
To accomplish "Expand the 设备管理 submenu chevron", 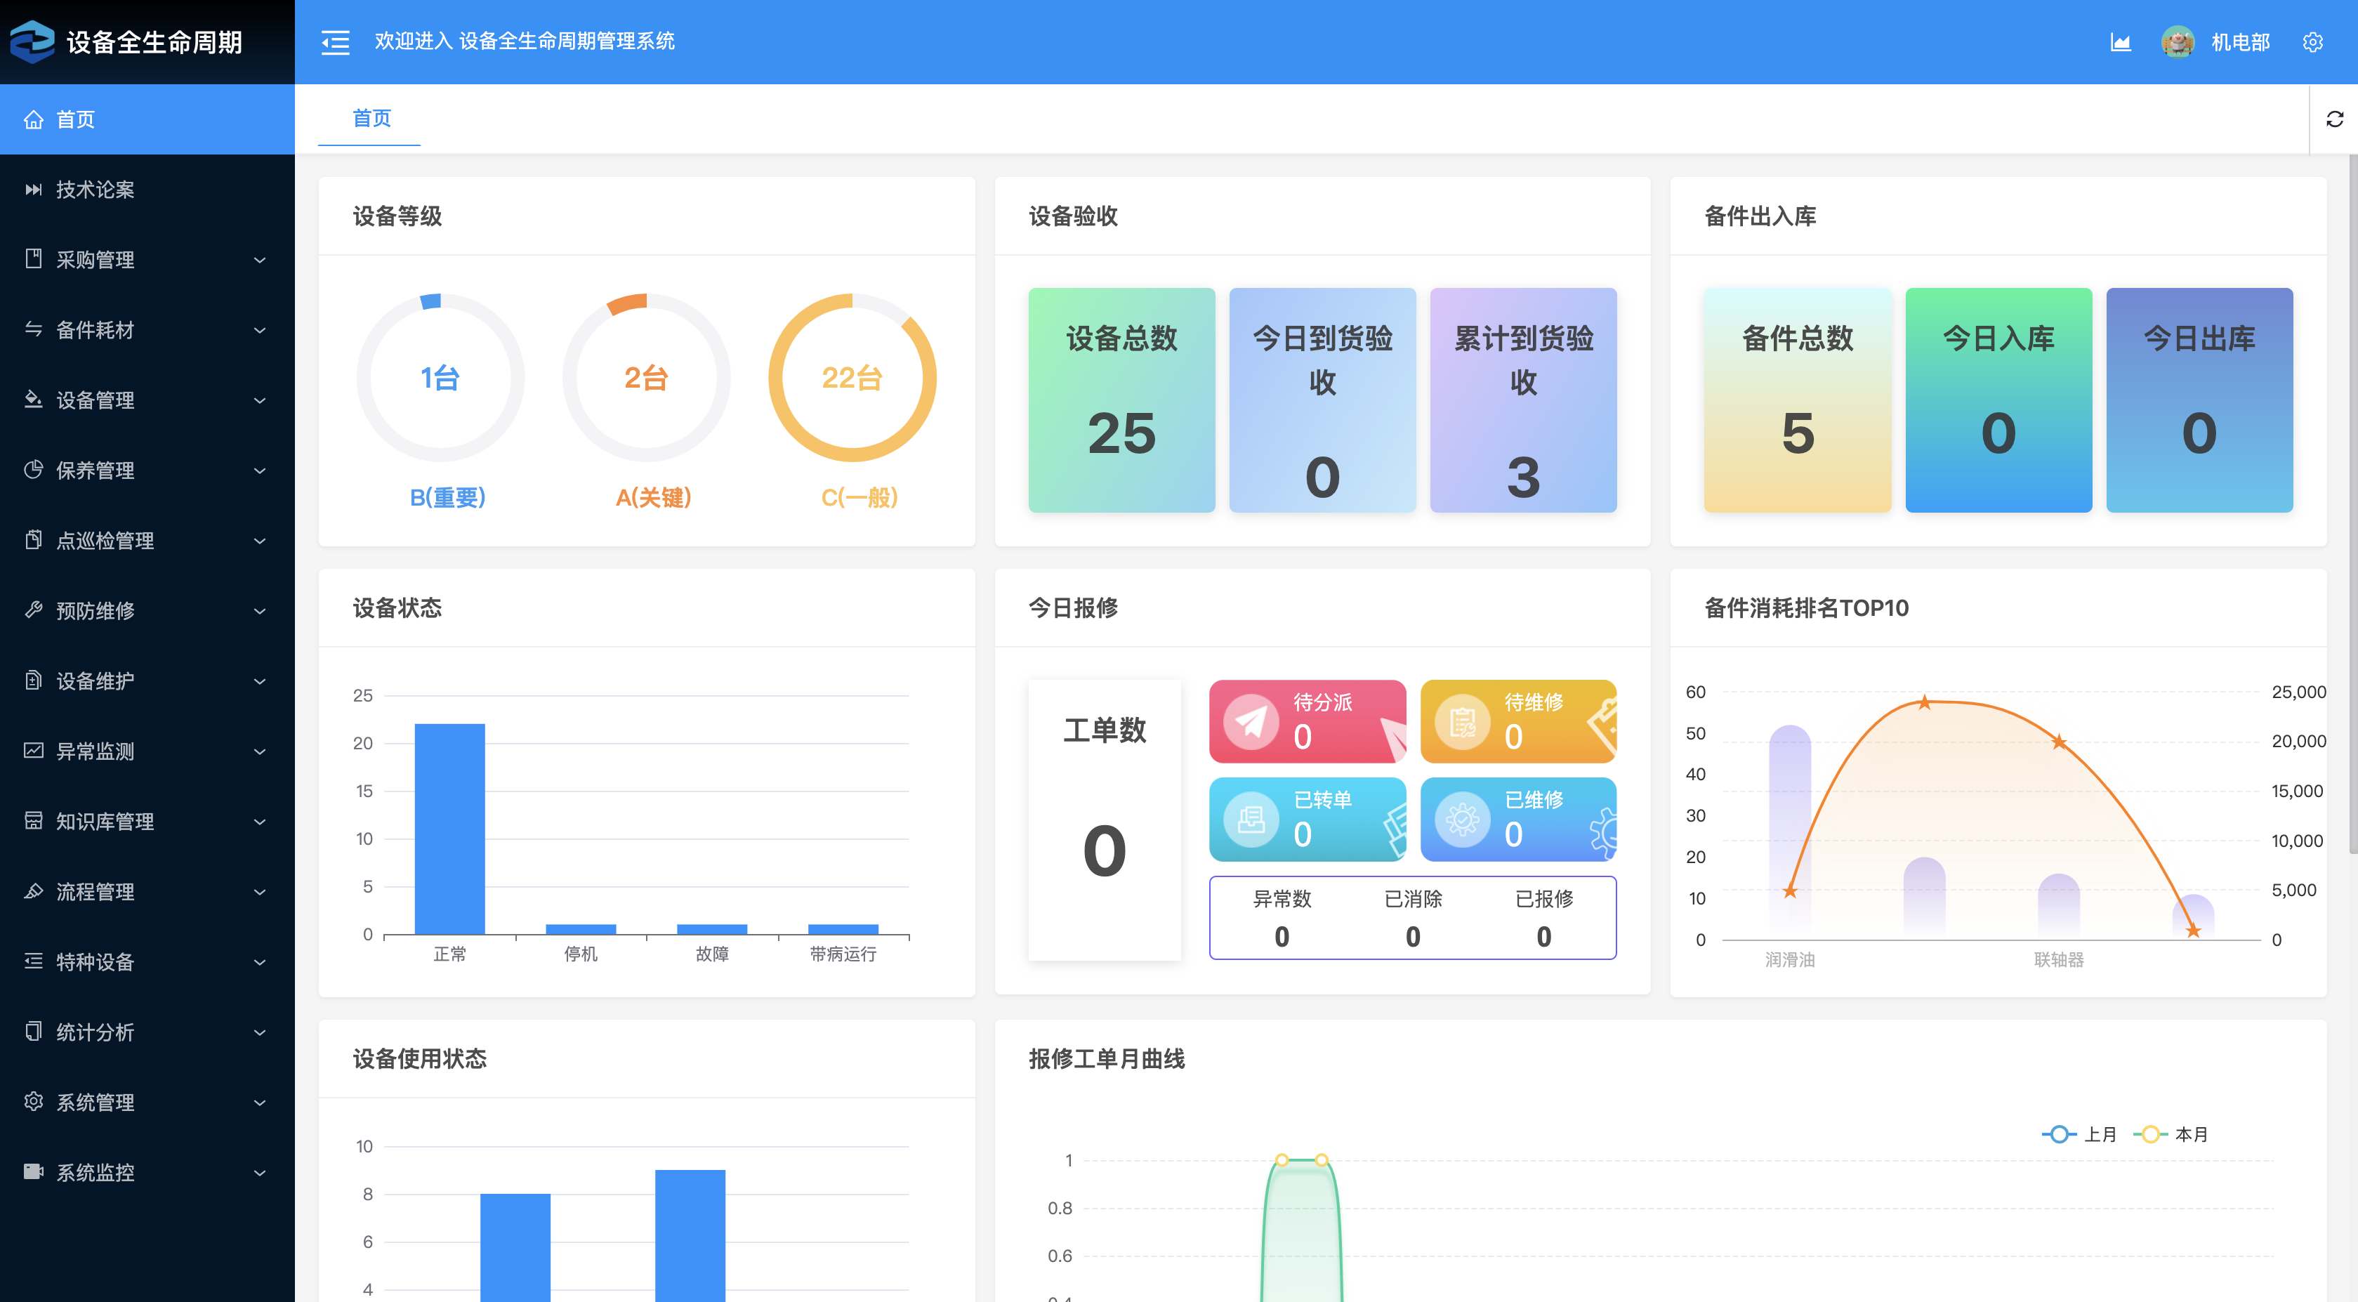I will (x=260, y=400).
